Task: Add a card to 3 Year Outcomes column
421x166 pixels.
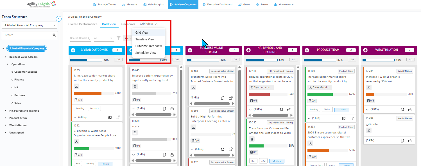Action: (x=73, y=50)
